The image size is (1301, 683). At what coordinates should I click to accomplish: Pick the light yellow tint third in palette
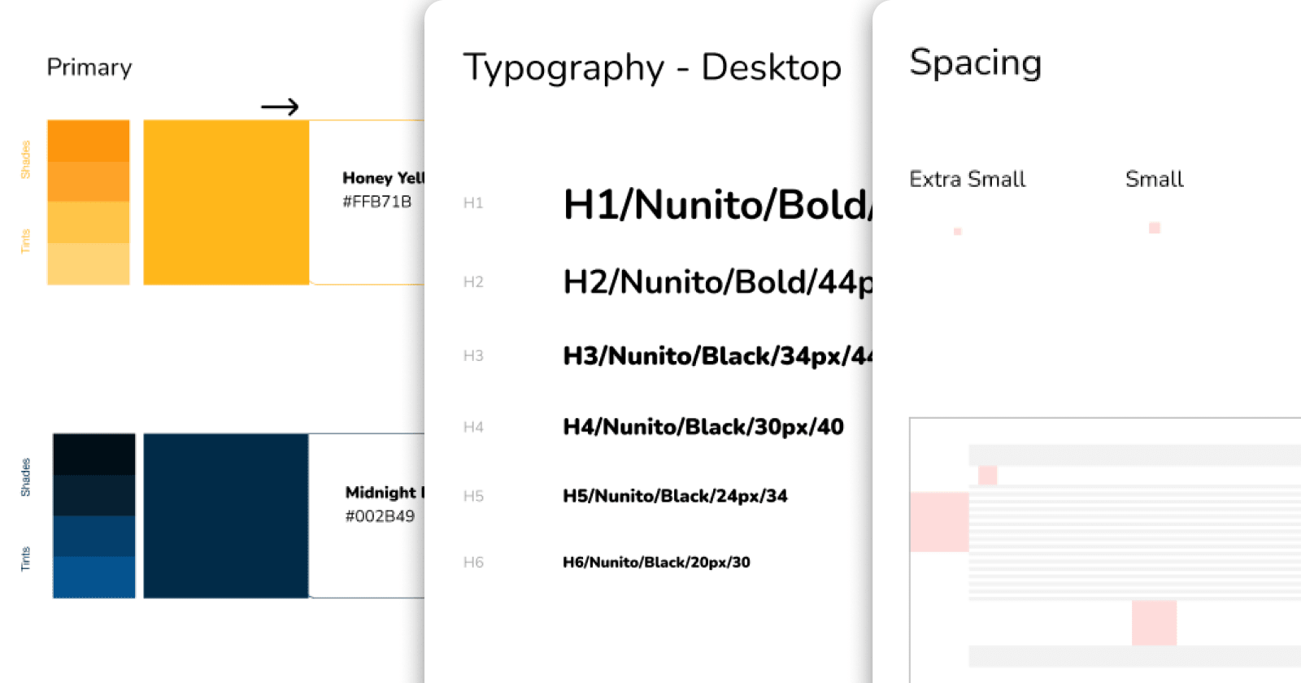89,222
